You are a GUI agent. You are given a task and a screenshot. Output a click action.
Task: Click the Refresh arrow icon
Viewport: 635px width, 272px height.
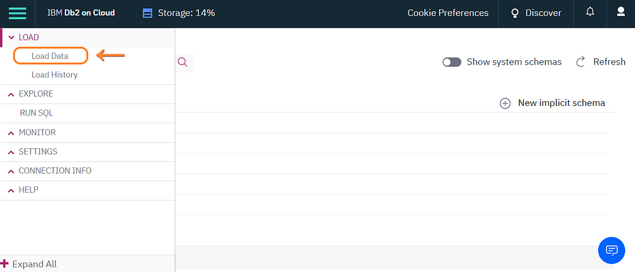click(x=580, y=62)
